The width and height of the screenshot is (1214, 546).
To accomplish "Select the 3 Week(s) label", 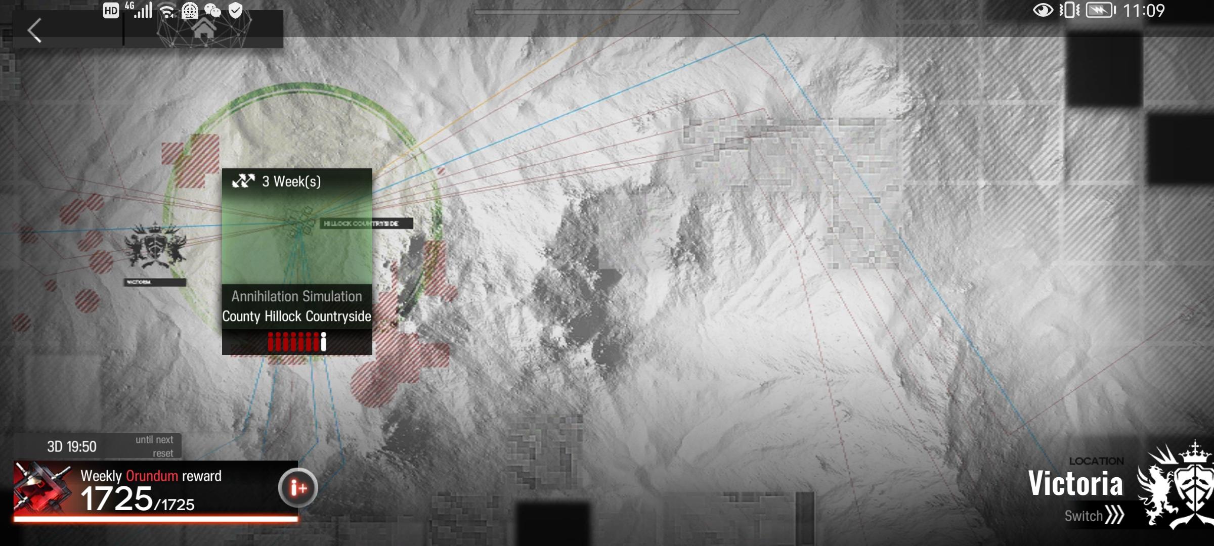I will click(x=291, y=181).
